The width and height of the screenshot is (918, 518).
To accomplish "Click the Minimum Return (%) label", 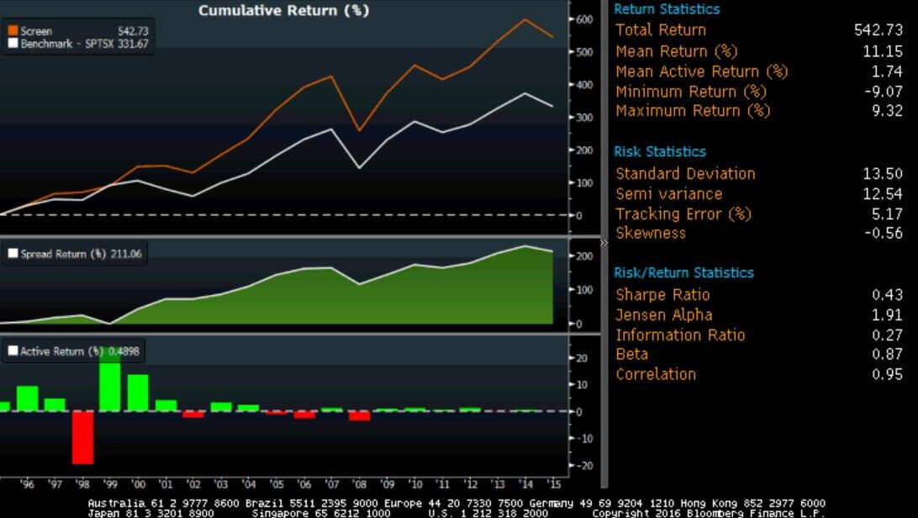I will point(691,92).
